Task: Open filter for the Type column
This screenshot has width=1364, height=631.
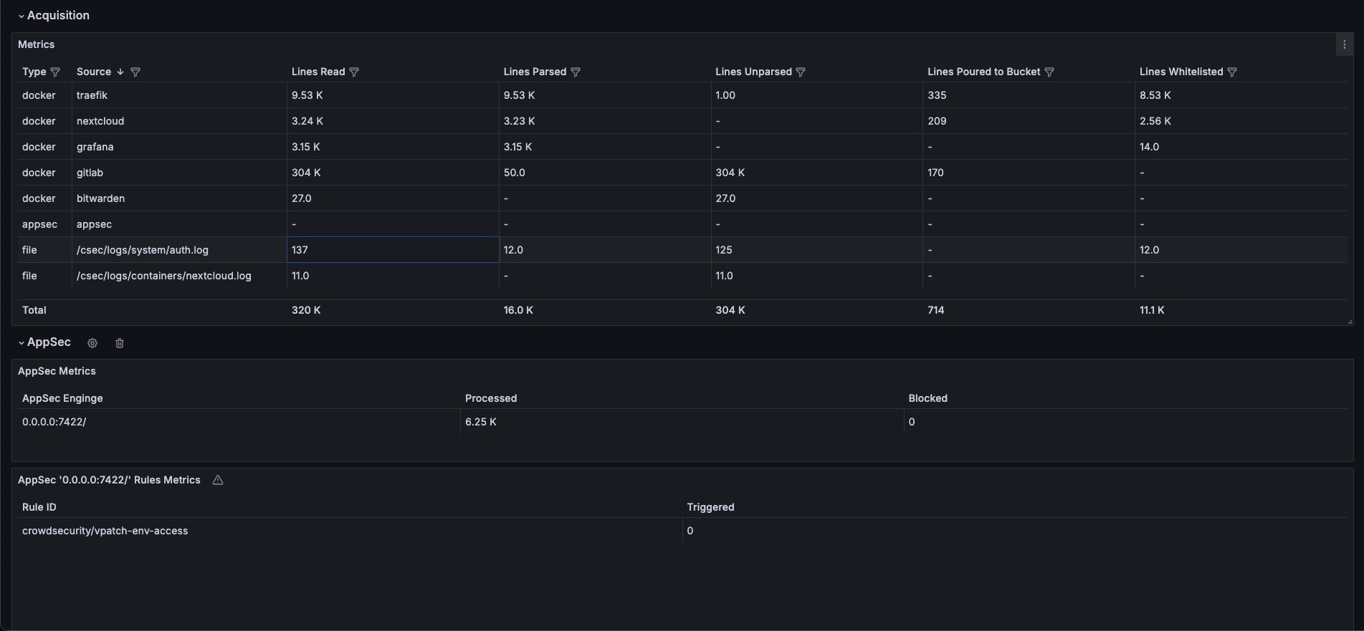Action: pos(55,72)
